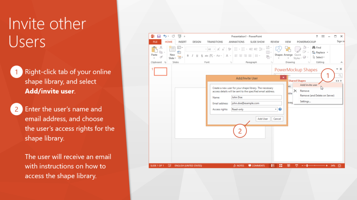
Task: Click the Email address input field
Action: tap(256, 103)
